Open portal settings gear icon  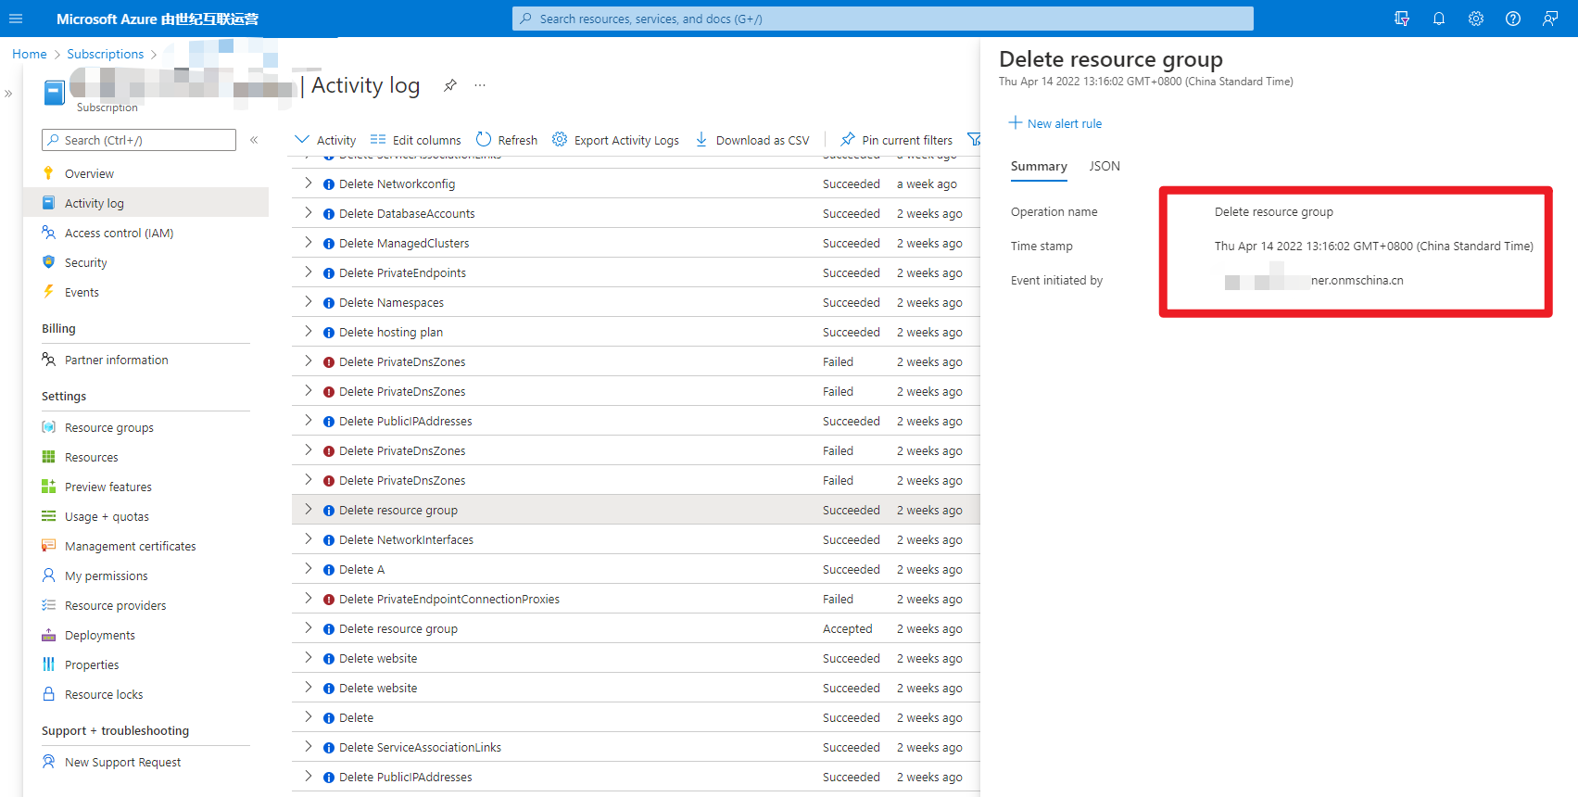pyautogui.click(x=1475, y=19)
